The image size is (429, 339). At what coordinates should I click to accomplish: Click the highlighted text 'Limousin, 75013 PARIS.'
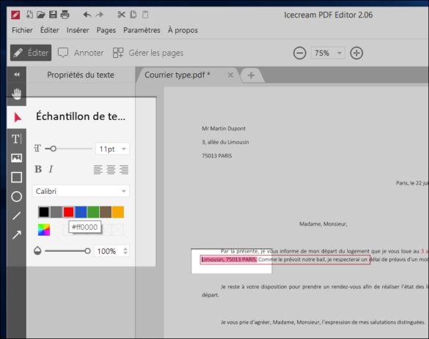click(x=229, y=259)
